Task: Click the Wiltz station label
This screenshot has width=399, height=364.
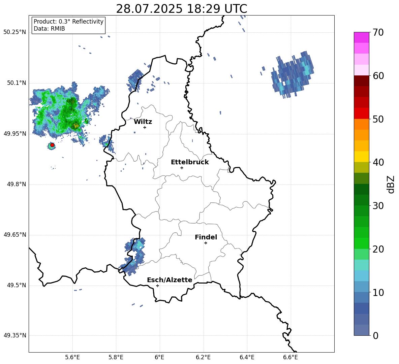Action: [x=143, y=122]
